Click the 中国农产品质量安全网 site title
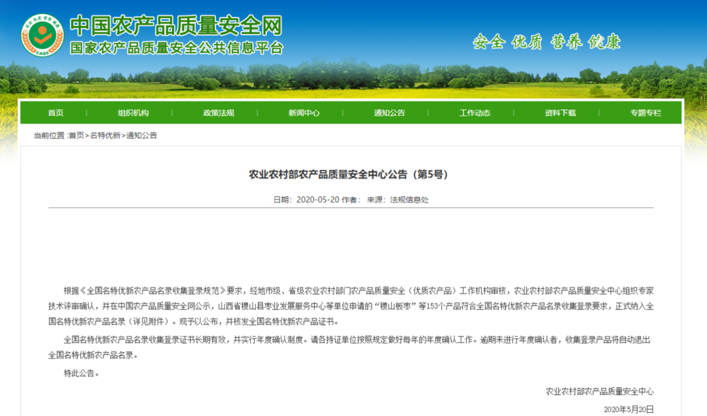Screen dimensions: 707x416 pyautogui.click(x=175, y=26)
